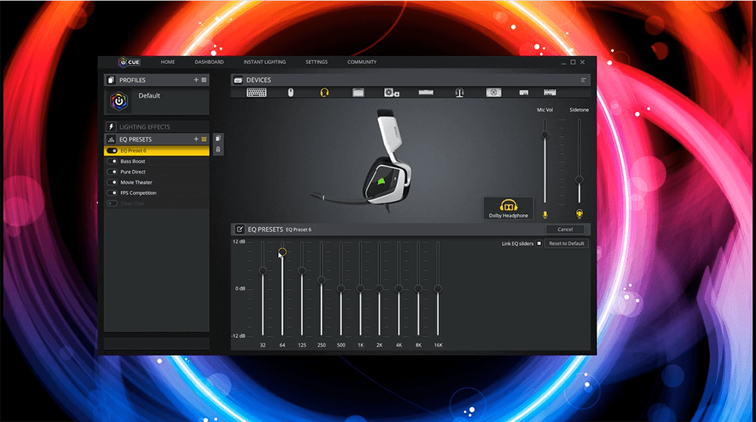This screenshot has height=422, width=756.
Task: Click the Profiles panel icon
Action: pos(111,80)
